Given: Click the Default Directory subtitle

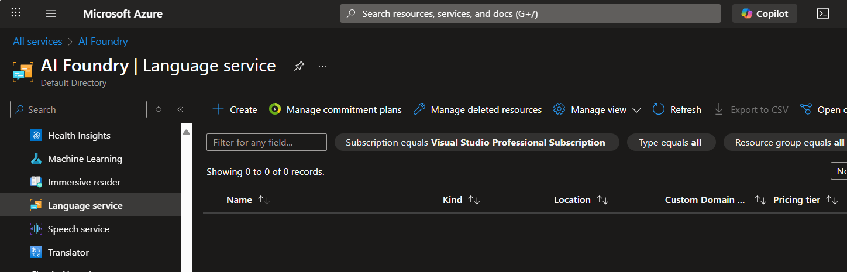Looking at the screenshot, I should 74,83.
